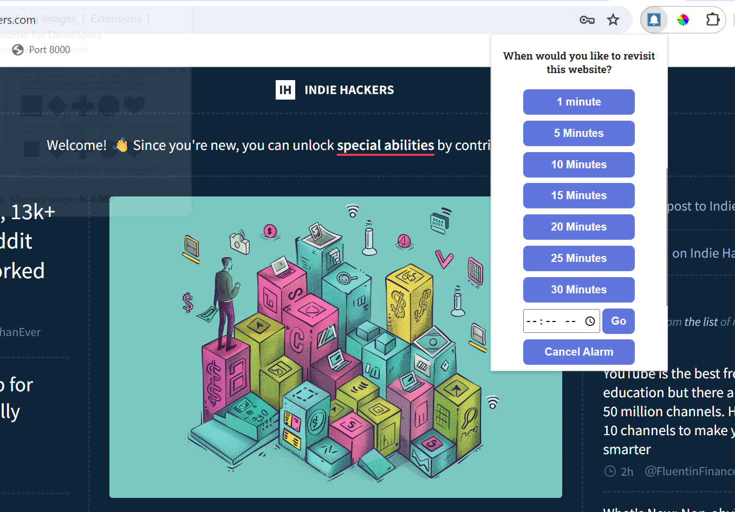Set revisit alarm for 1 minute
This screenshot has height=512, width=735.
578,102
